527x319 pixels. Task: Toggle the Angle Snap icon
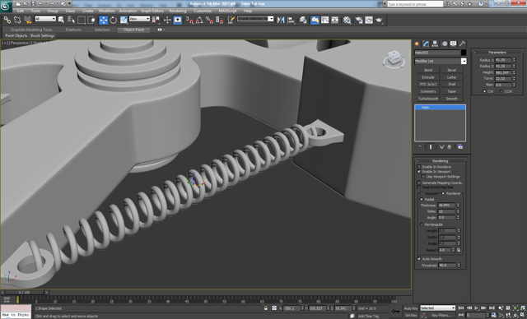[199, 20]
